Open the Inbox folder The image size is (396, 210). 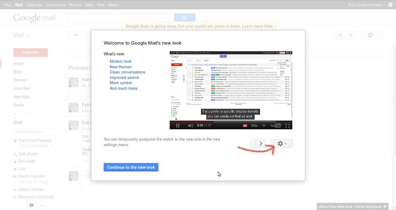click(19, 63)
